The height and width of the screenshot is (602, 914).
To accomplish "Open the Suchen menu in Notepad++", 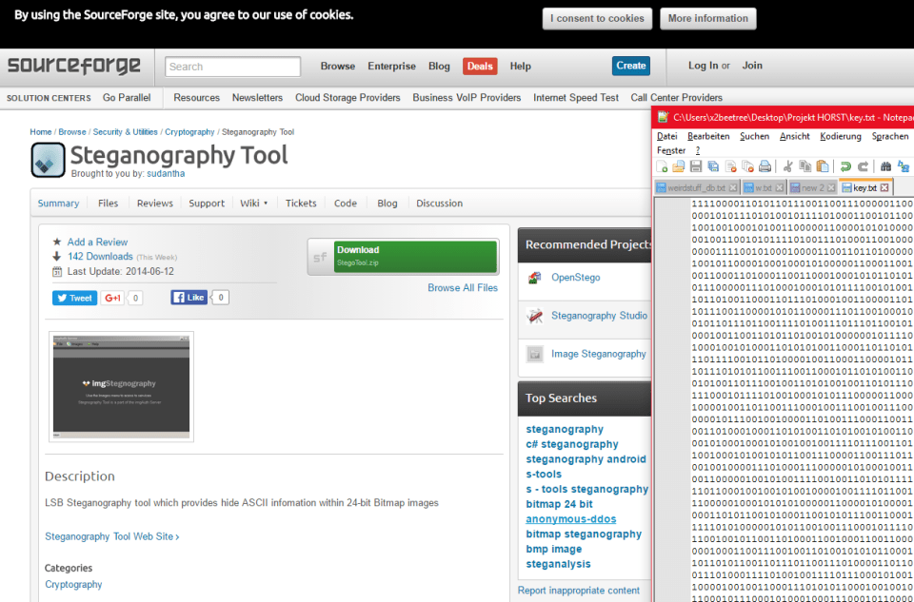I will [754, 136].
